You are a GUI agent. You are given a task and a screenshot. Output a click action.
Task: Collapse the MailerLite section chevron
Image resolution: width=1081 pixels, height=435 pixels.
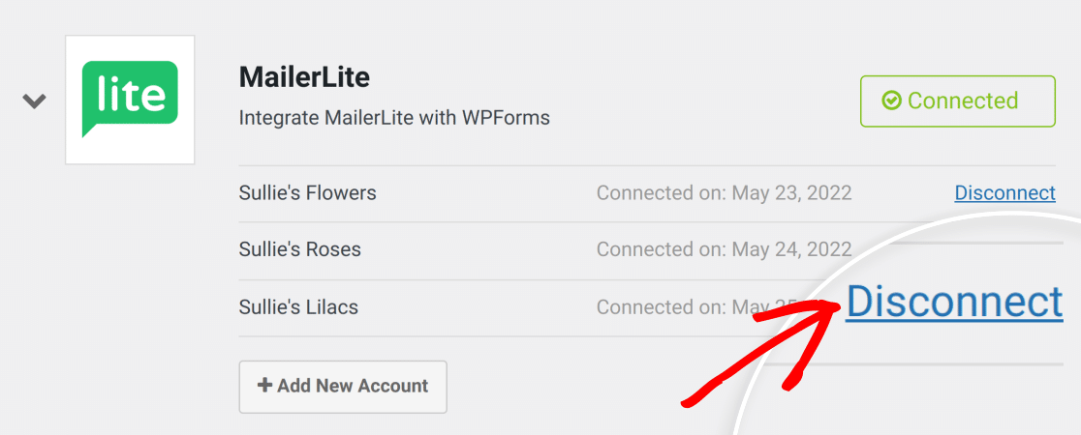[x=35, y=101]
